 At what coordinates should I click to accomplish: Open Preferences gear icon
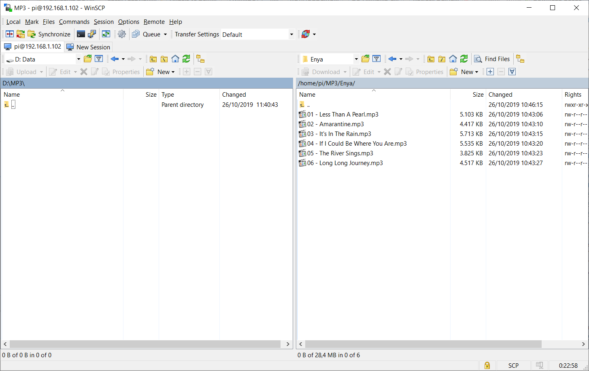pos(122,34)
